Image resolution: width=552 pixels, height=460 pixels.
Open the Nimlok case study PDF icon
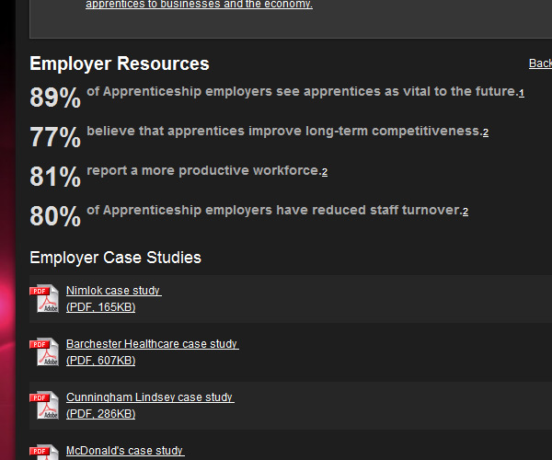(44, 299)
